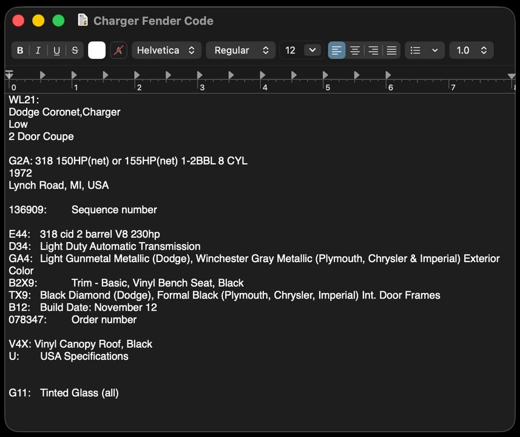Screen dimensions: 520x437
Task: Click the V4X: Vinyl Canopy Roof line
Action: tap(81, 344)
